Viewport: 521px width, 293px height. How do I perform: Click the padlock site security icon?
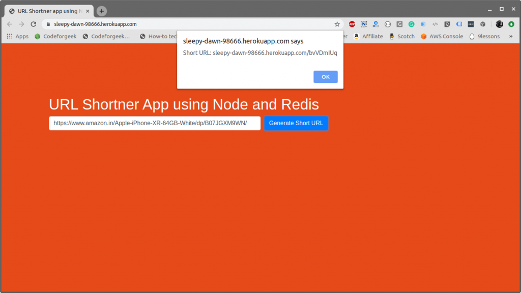click(48, 24)
